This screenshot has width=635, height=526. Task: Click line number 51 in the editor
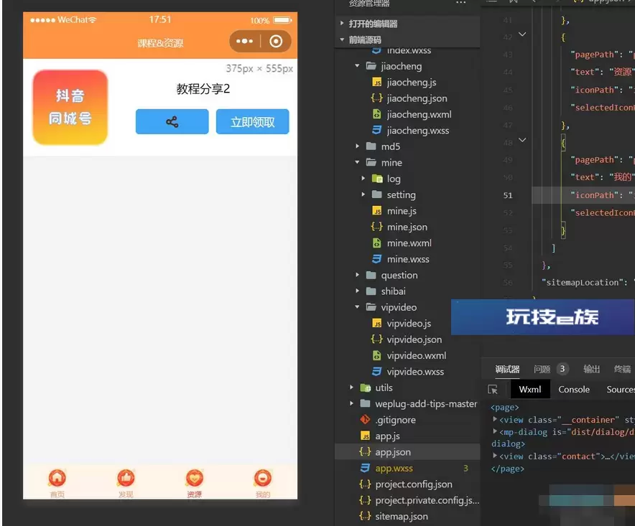508,195
